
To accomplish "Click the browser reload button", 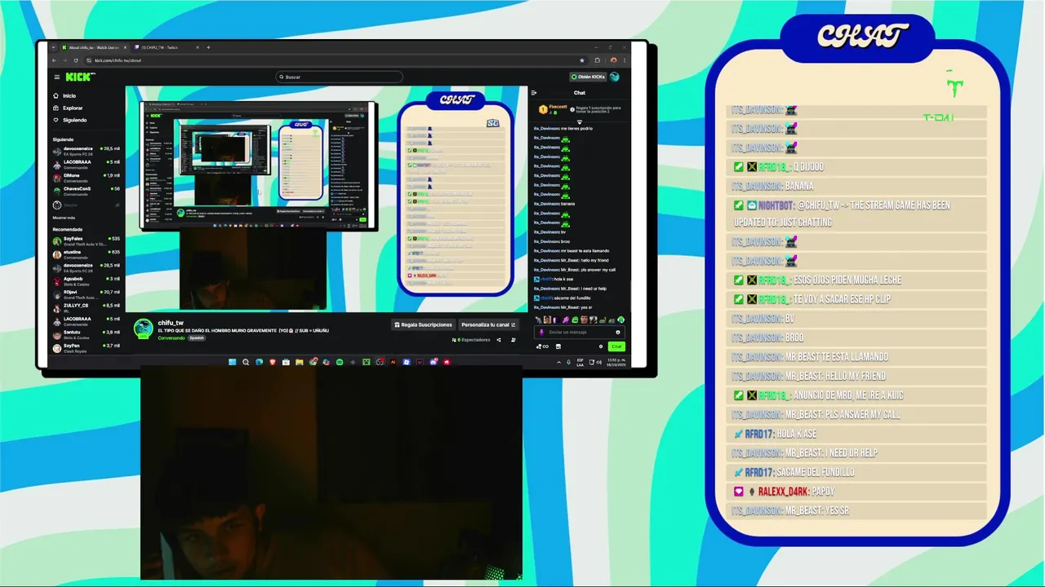I will pos(76,60).
